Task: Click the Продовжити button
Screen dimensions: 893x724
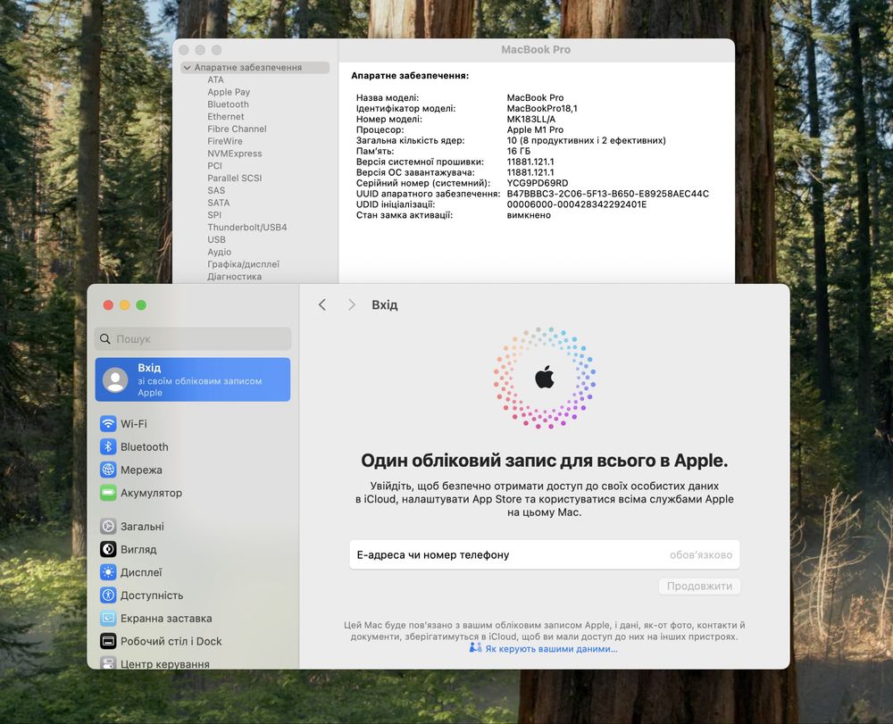Action: pyautogui.click(x=699, y=587)
